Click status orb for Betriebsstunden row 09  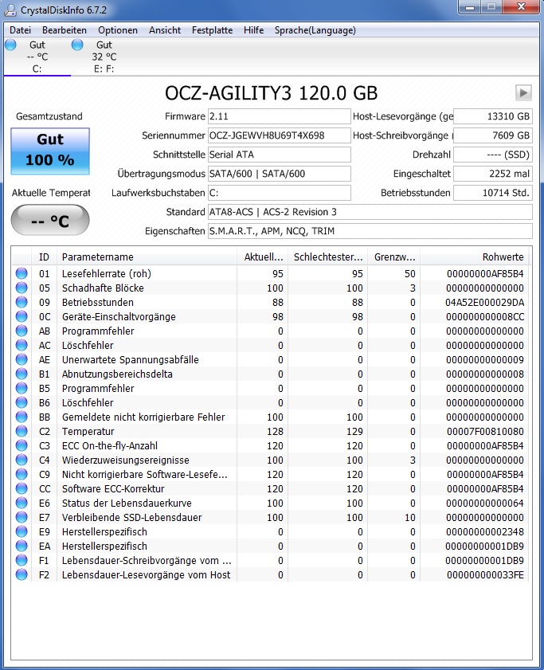22,302
